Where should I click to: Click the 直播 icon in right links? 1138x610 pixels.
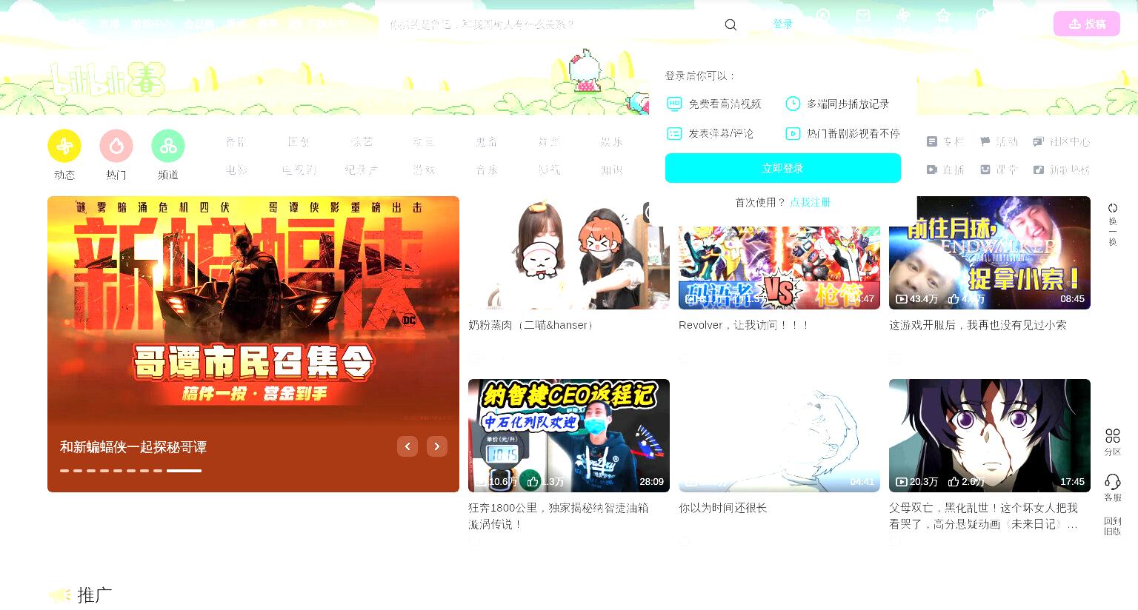(932, 170)
